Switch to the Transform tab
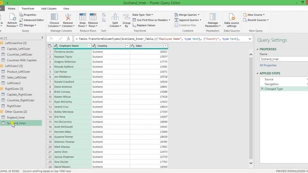This screenshot has height=173, width=308. (x=28, y=9)
